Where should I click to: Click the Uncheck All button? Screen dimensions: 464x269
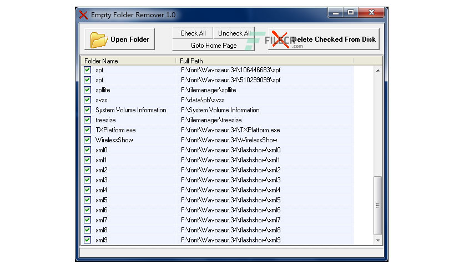[x=234, y=33]
